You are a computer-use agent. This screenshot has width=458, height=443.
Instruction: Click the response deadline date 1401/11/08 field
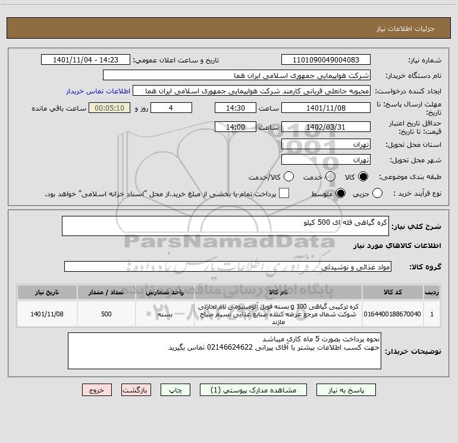pos(326,108)
